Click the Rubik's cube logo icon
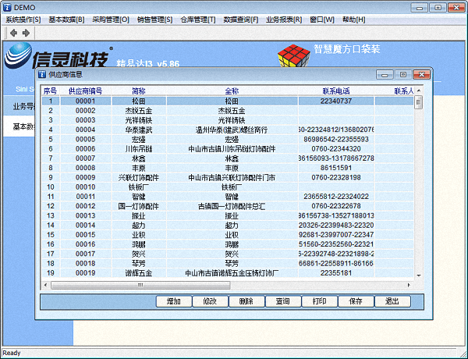The image size is (468, 359). click(x=294, y=55)
